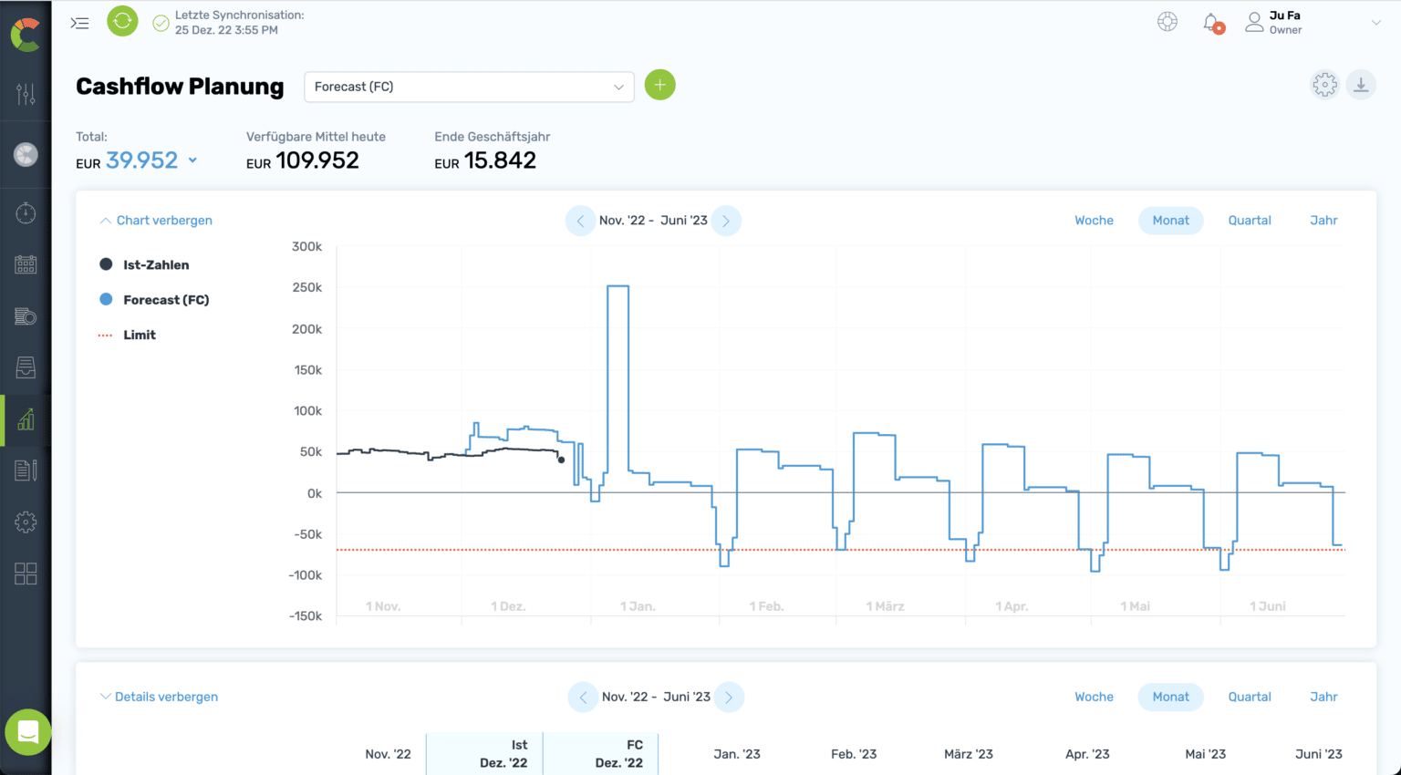
Task: Toggle Ist-Zahlen series in chart legend
Action: pyautogui.click(x=155, y=265)
